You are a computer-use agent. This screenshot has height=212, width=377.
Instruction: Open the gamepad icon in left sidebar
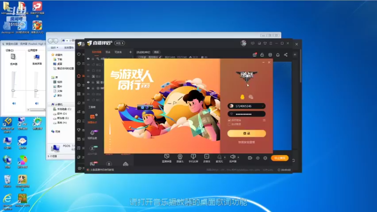(x=79, y=121)
